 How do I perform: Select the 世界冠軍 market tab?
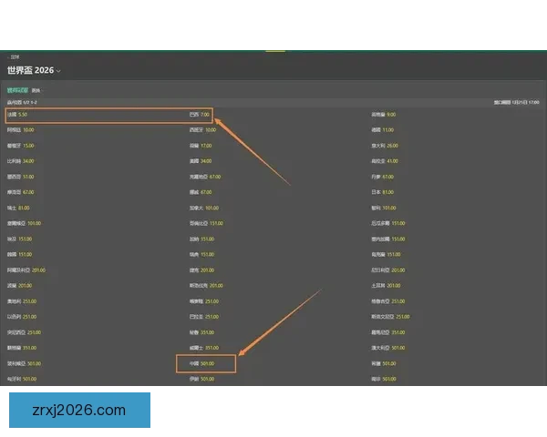pyautogui.click(x=17, y=90)
